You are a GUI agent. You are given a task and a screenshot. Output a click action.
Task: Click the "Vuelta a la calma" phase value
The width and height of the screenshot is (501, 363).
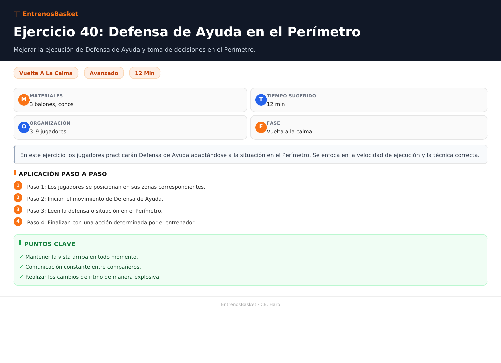tap(289, 132)
